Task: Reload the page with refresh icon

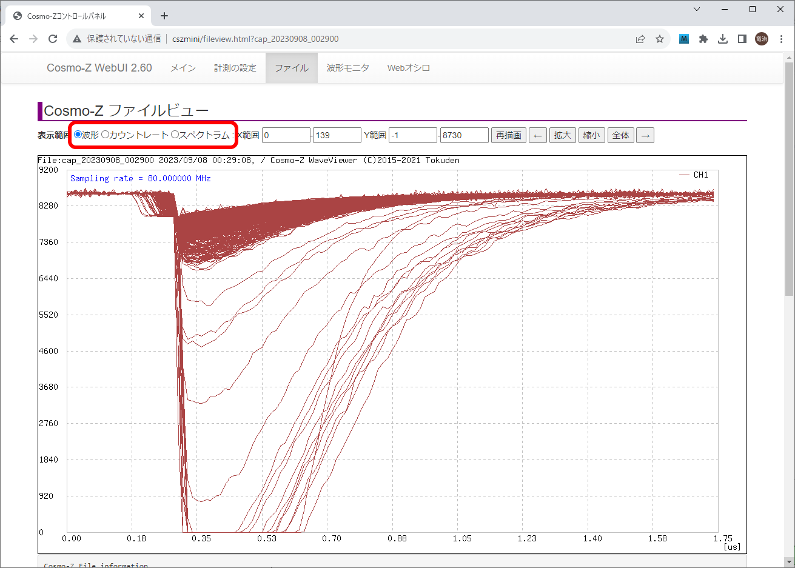Action: click(x=53, y=39)
